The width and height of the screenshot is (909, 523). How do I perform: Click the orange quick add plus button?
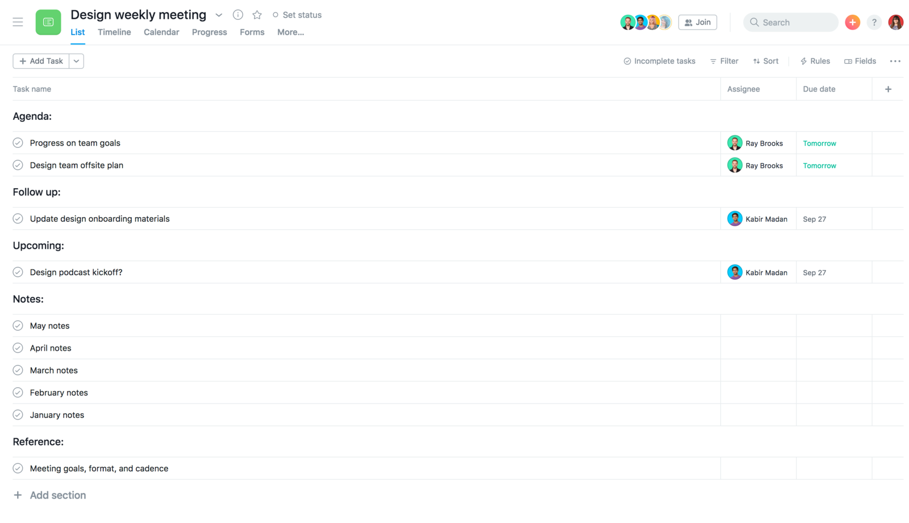852,22
